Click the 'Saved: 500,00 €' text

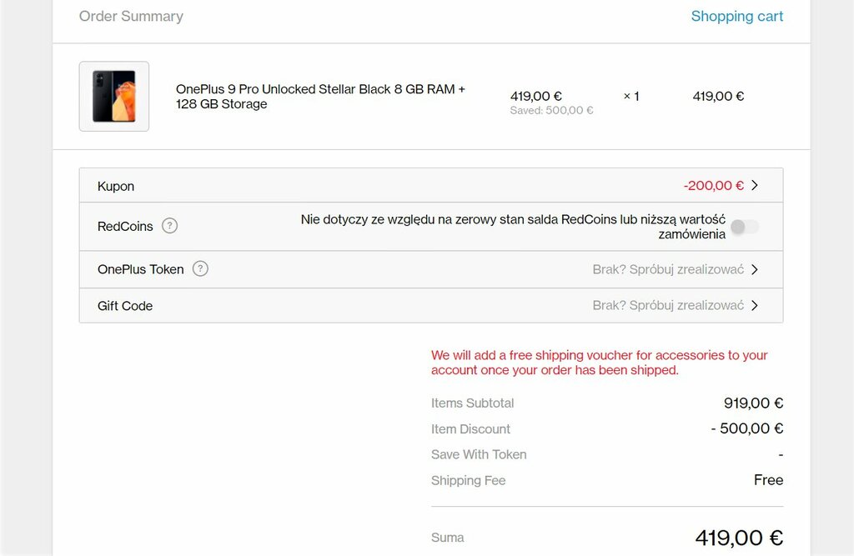click(x=551, y=111)
